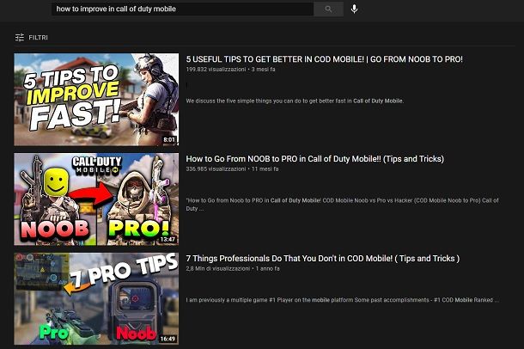Focus the search field with the Call of Duty query
The width and height of the screenshot is (524, 349).
click(x=182, y=9)
